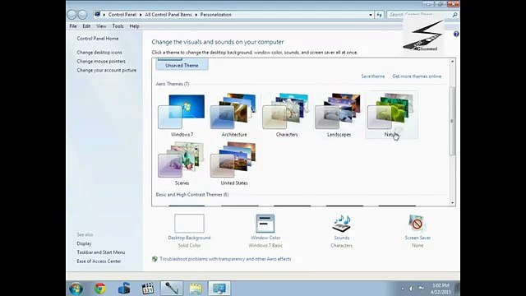Open the Display link under See also
The height and width of the screenshot is (296, 526).
(x=84, y=243)
